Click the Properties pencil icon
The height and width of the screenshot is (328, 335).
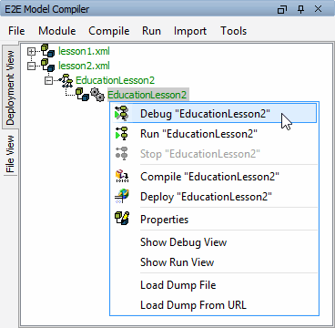122,219
